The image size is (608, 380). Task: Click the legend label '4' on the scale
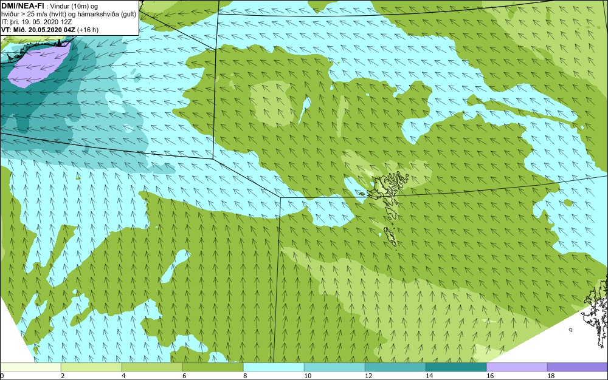coord(123,376)
